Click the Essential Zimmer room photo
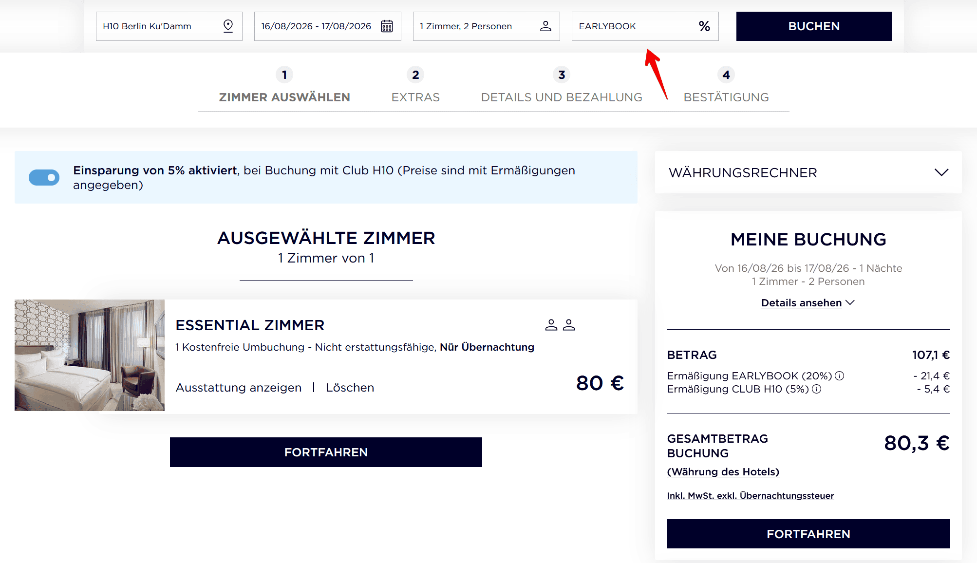The height and width of the screenshot is (563, 977). coord(90,355)
